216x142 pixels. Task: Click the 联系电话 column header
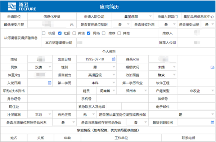pyautogui.click(x=188, y=138)
